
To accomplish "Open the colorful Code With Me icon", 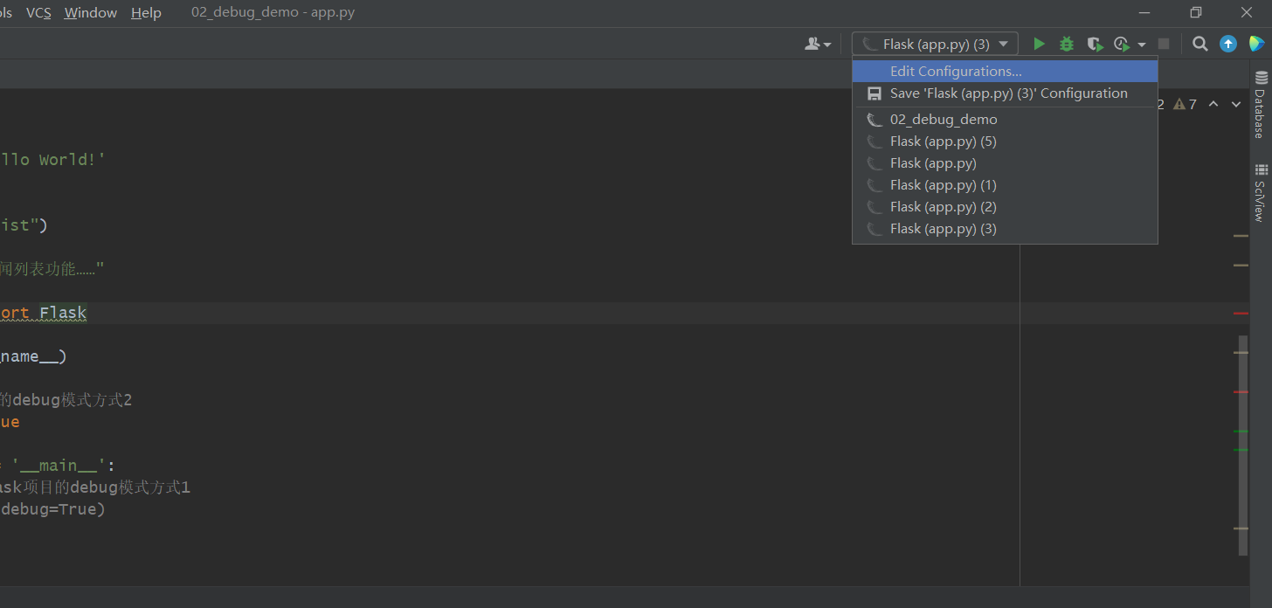I will [1256, 44].
